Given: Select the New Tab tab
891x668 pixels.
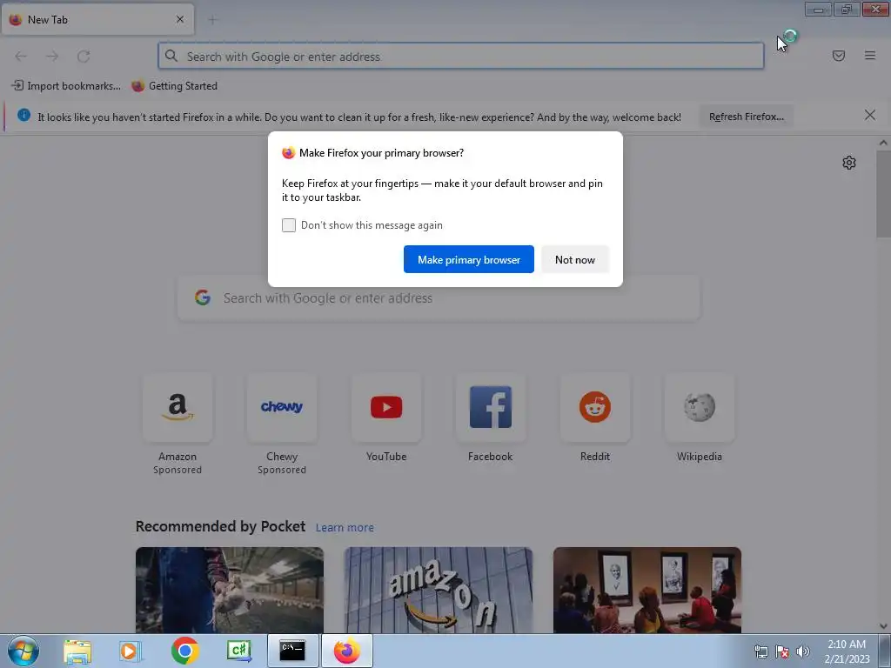Looking at the screenshot, I should [x=97, y=20].
